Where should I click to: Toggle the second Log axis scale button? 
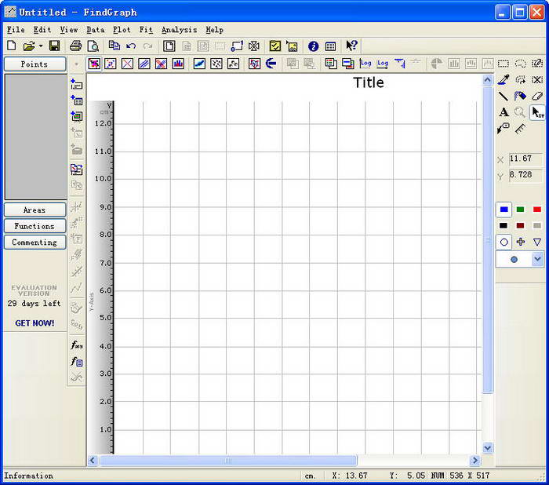[383, 64]
